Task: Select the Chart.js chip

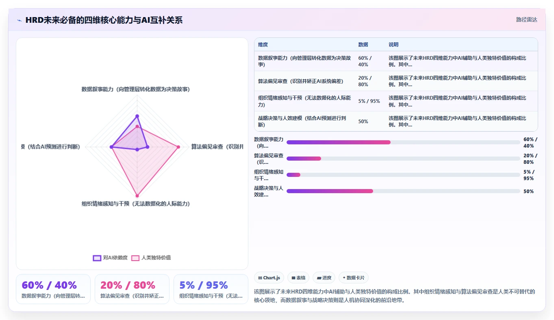Action: click(269, 278)
